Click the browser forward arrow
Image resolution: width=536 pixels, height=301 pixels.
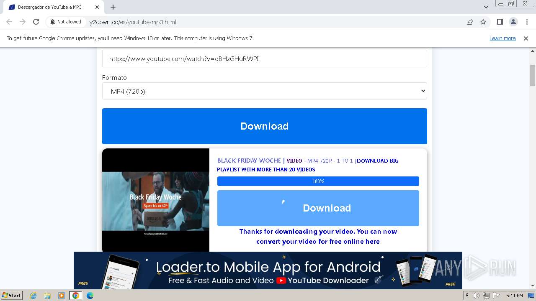click(x=23, y=22)
